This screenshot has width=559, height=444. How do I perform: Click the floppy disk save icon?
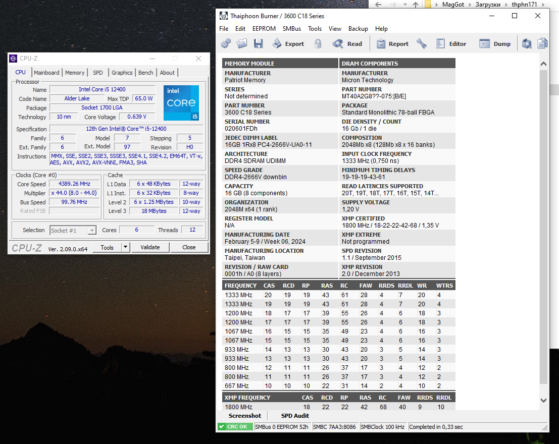click(x=258, y=43)
